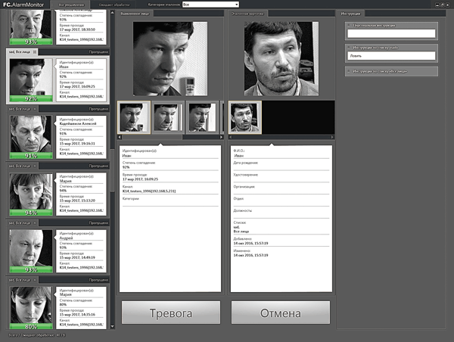Click the Время прохода value in detected face details
The height and width of the screenshot is (342, 454).
(x=140, y=179)
